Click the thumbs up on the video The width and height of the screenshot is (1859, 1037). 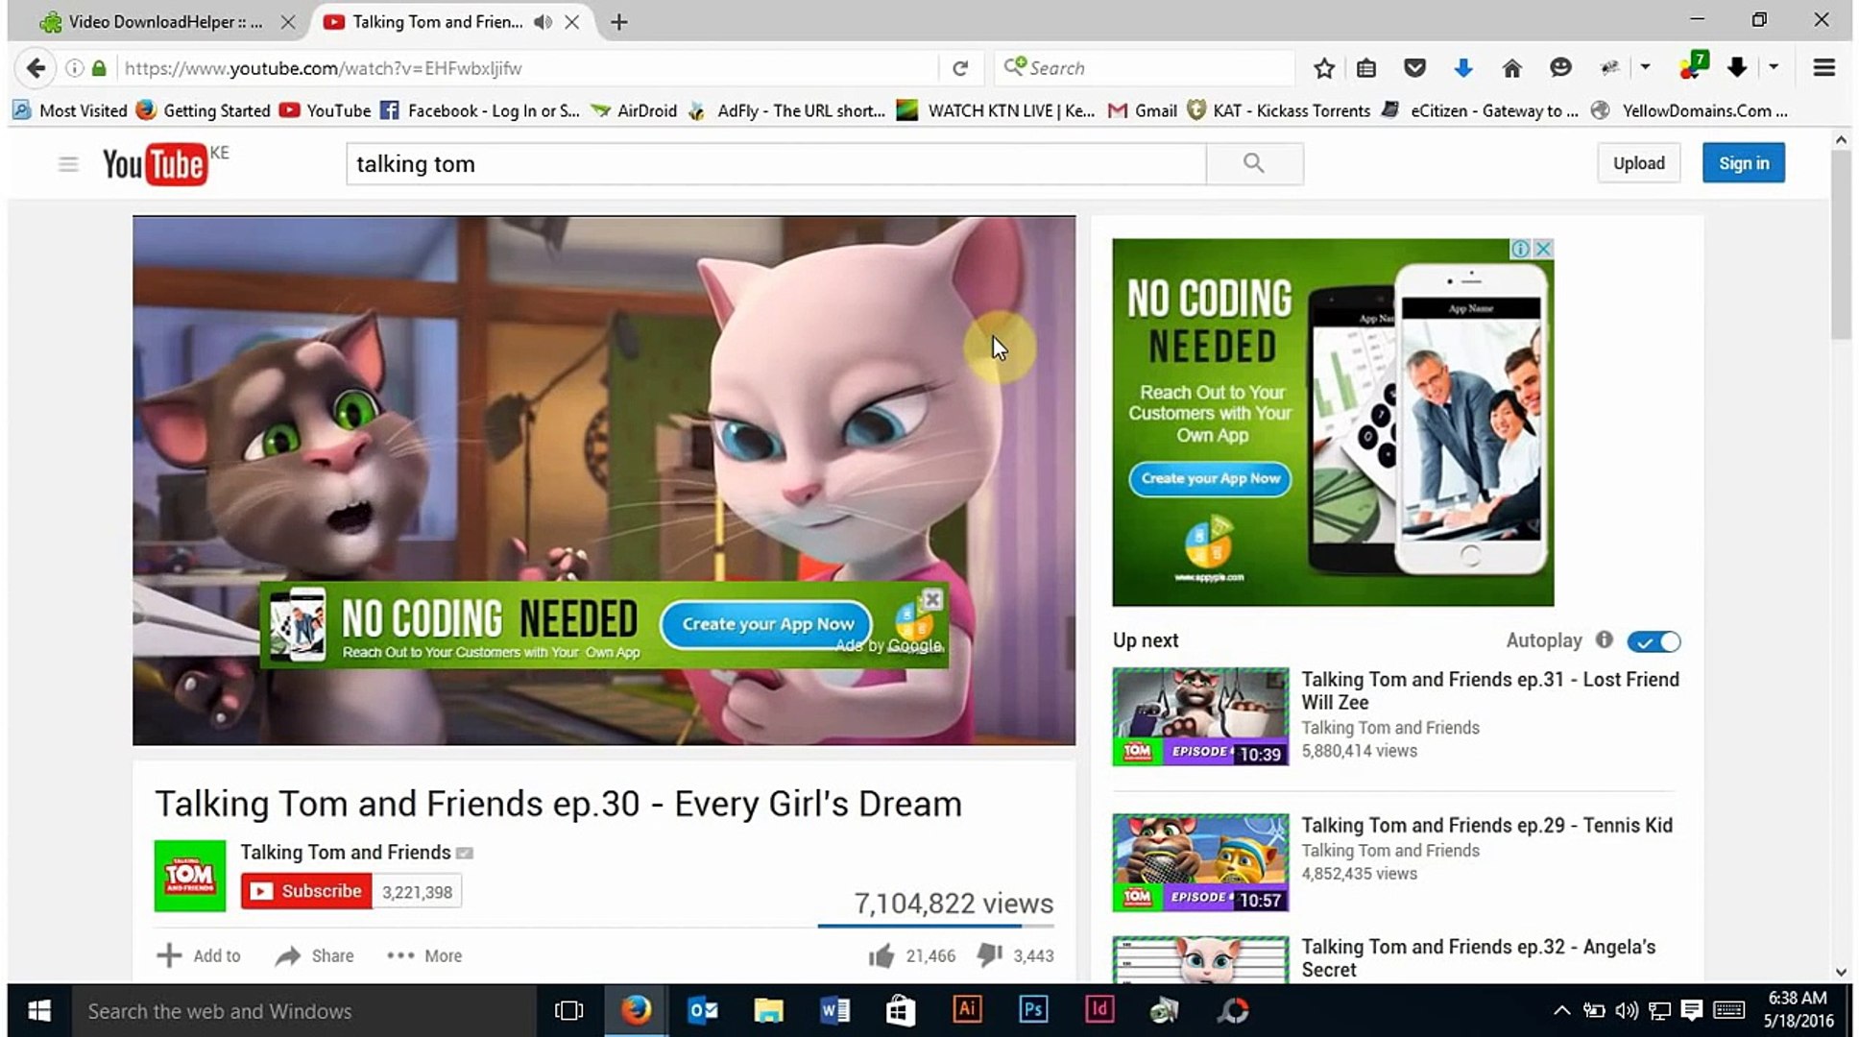tap(881, 955)
